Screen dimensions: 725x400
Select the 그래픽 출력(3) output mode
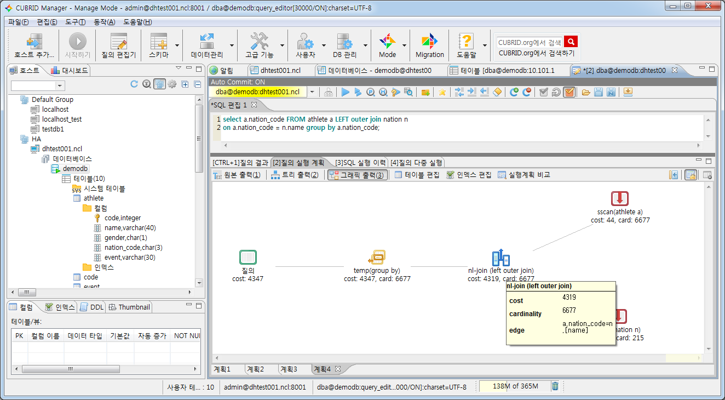click(356, 175)
